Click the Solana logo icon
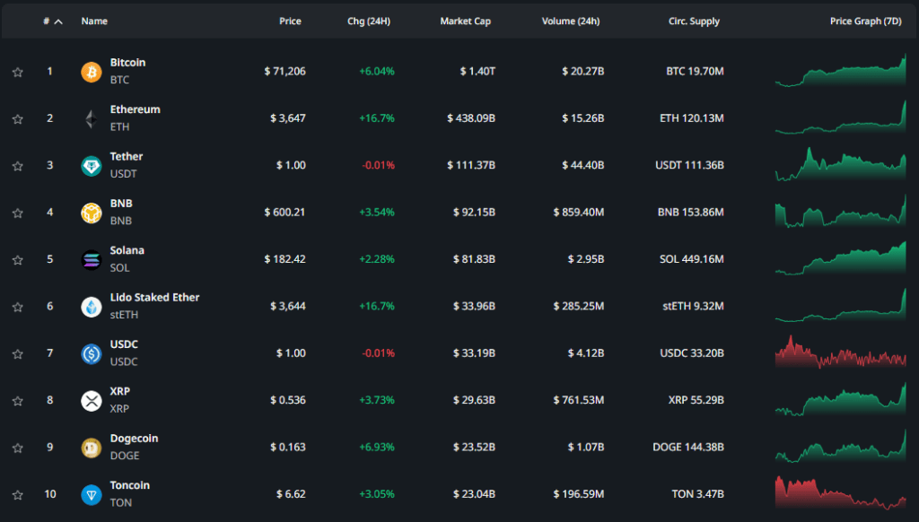 point(92,259)
